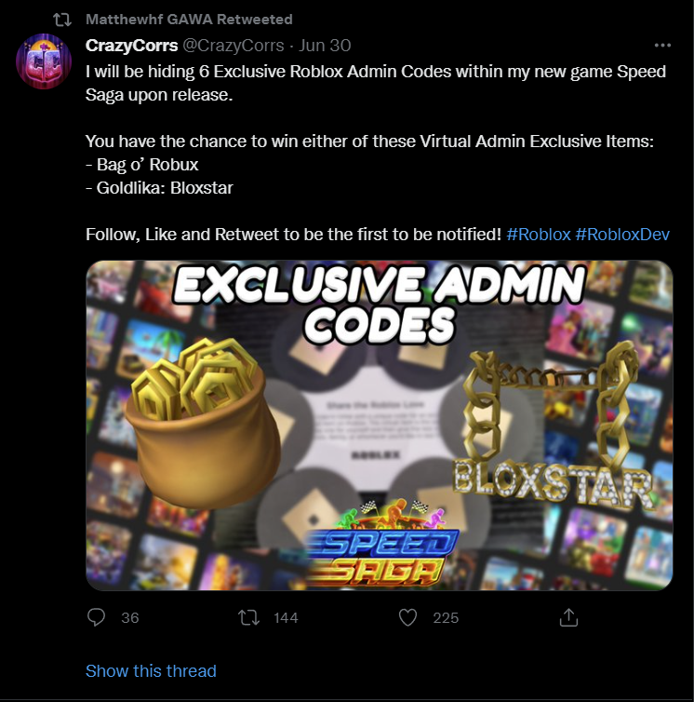Open the three-dot more options menu
Viewport: 694px width, 702px height.
(662, 46)
